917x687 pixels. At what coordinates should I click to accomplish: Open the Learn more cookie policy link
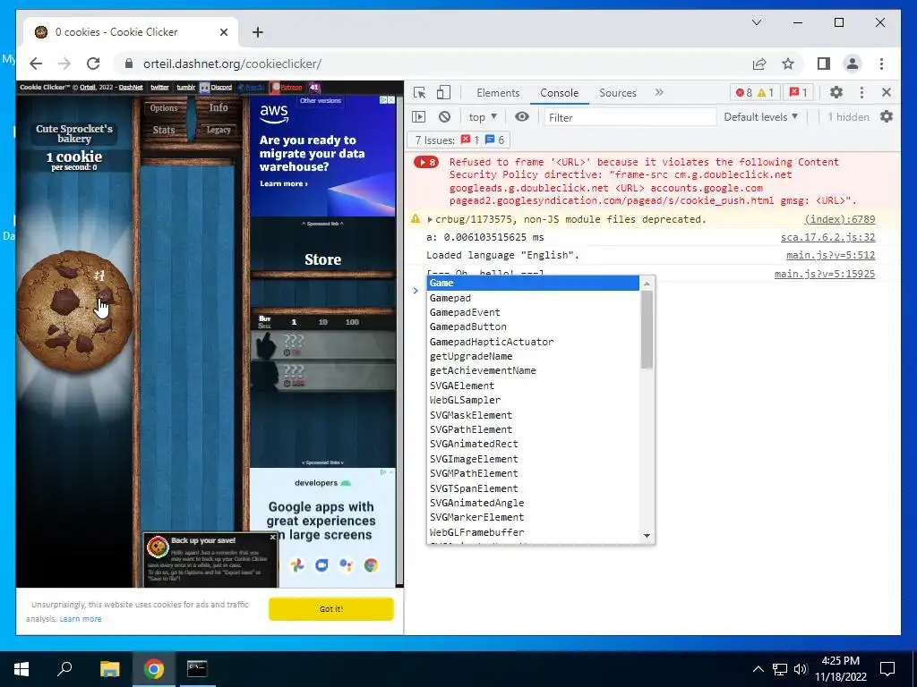[80, 619]
